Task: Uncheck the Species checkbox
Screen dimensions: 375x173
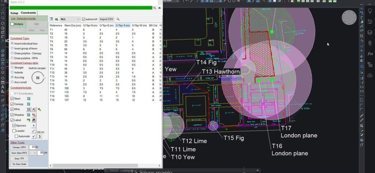Action: [x=14, y=126]
